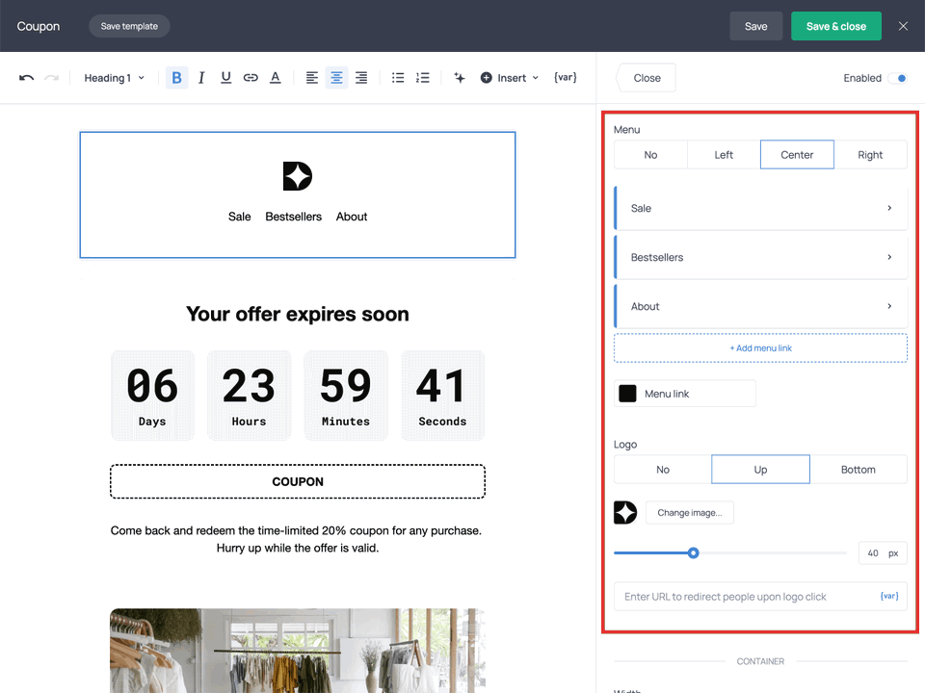The image size is (925, 693).
Task: Click the insert link icon
Action: point(251,78)
